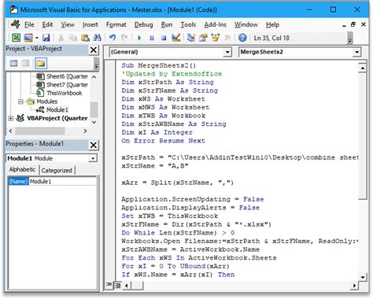This screenshot has height=299, width=373.
Task: Click code line Sub MergeSheets2()
Action: pyautogui.click(x=158, y=65)
